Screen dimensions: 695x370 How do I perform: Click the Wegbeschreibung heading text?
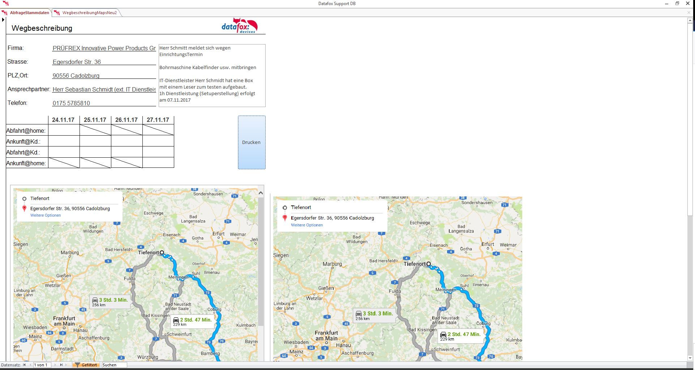point(42,28)
